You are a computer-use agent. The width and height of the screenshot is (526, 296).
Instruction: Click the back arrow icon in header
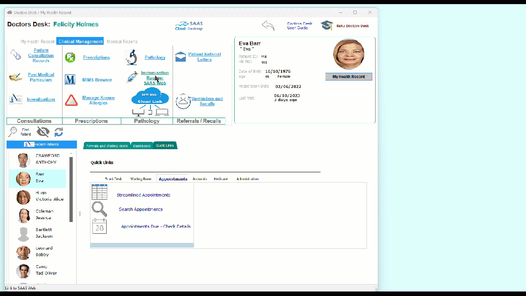(x=268, y=25)
